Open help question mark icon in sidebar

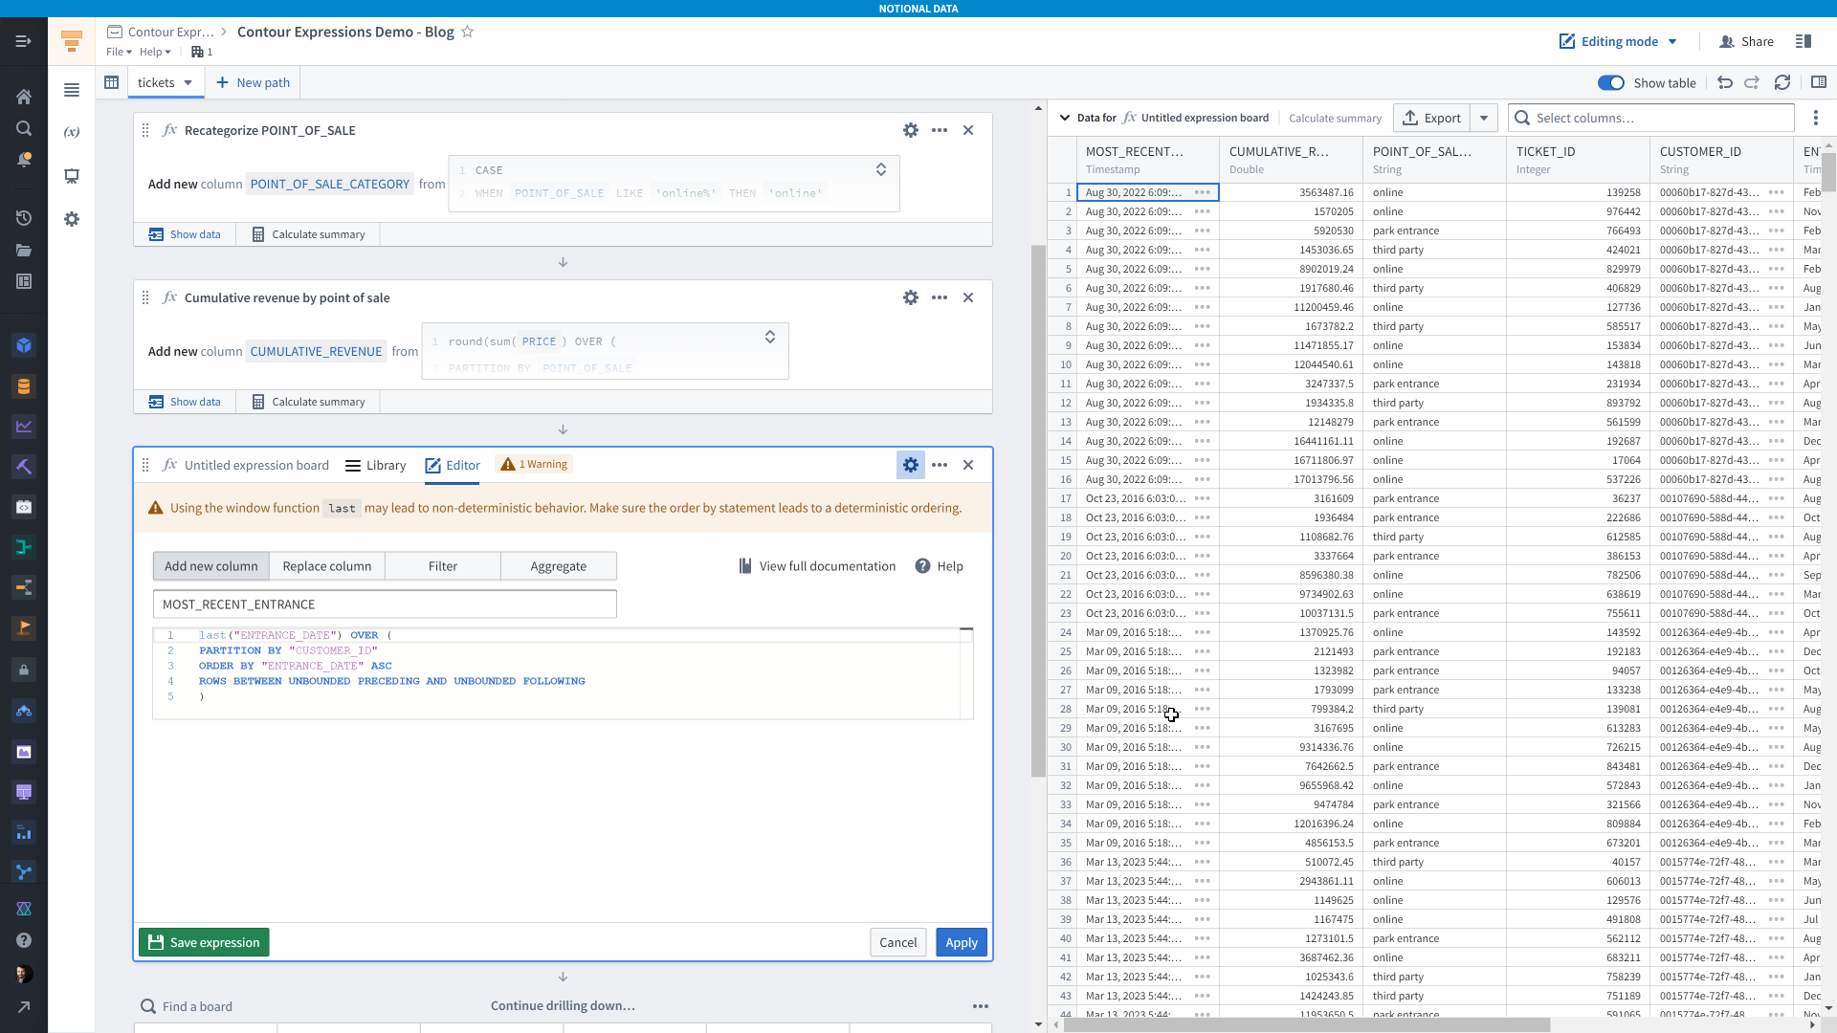24,940
